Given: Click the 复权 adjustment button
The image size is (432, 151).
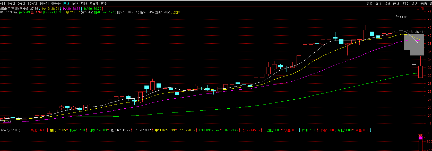Looking at the screenshot, I should pos(370,4).
